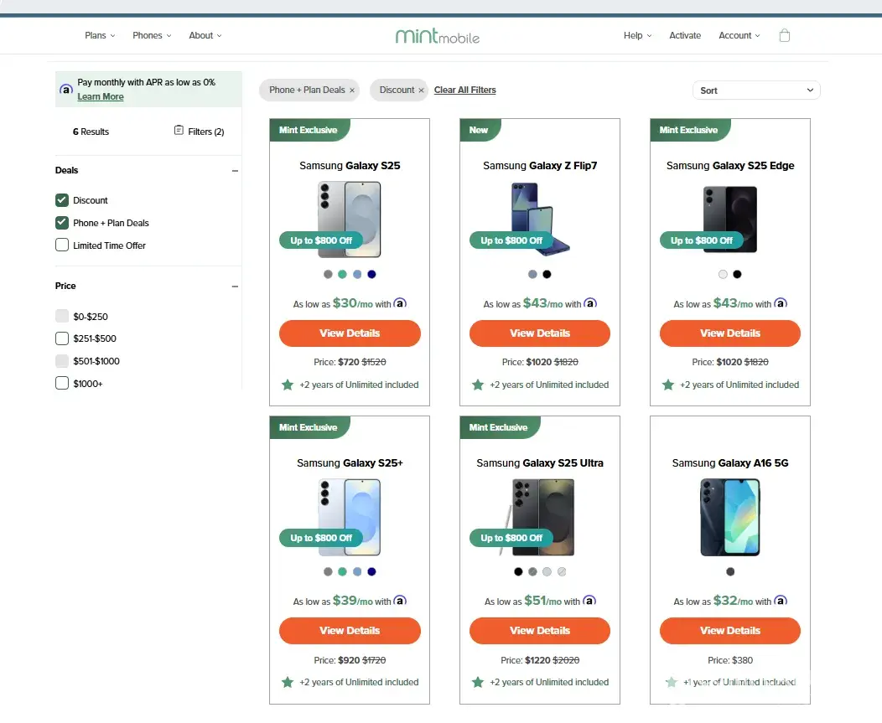Click the star icon on Galaxy S25 Ultra card

coord(478,683)
